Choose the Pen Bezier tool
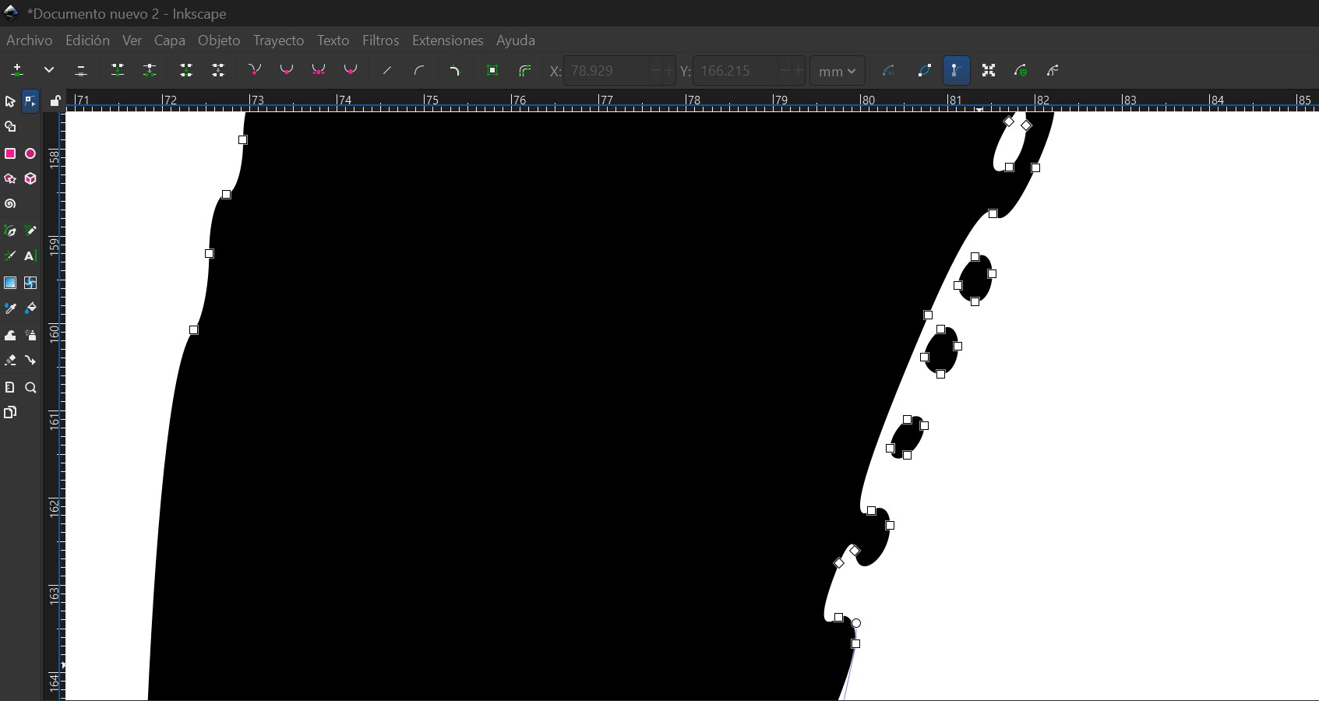 click(10, 231)
